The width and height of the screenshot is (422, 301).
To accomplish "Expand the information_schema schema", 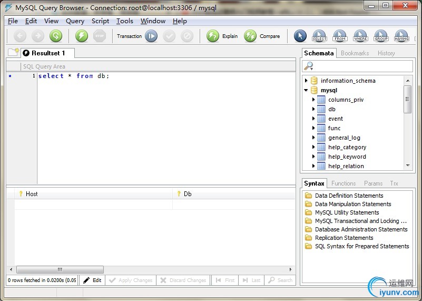I will (x=306, y=80).
